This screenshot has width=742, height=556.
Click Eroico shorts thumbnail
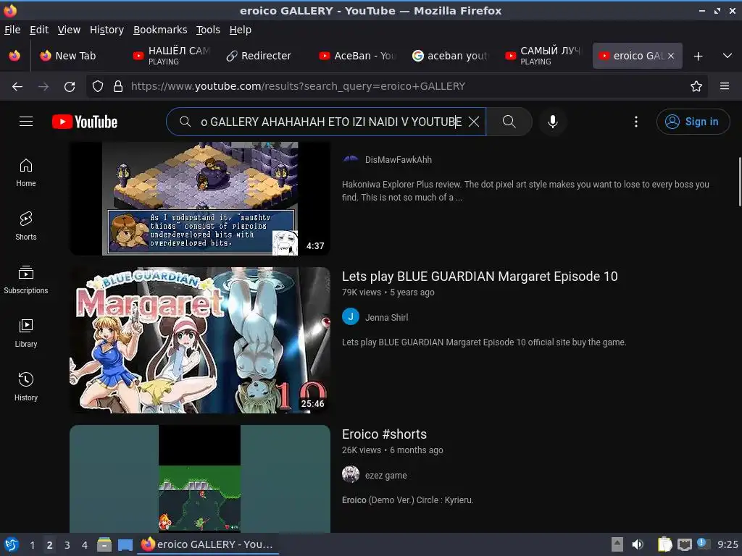200,479
